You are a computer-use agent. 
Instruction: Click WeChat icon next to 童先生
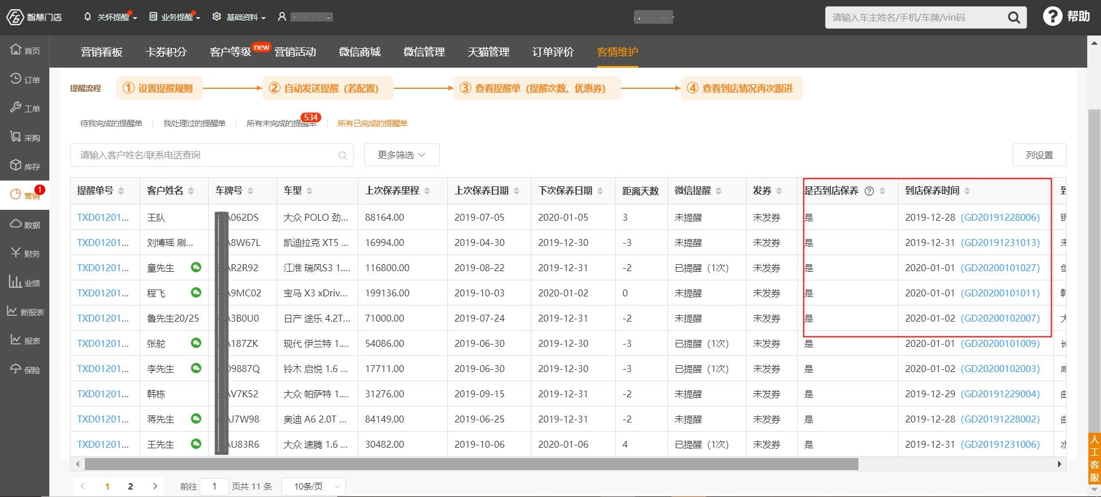196,267
